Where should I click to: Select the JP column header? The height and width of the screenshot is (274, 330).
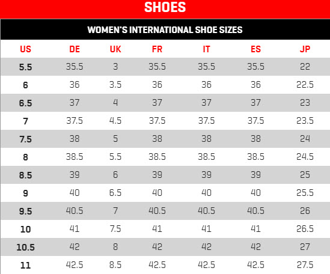(x=305, y=49)
